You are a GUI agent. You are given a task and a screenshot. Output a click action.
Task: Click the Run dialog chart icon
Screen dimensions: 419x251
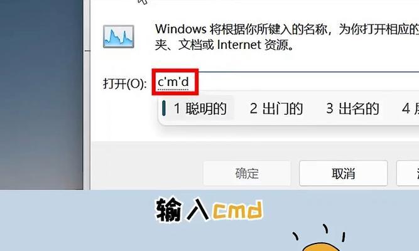[x=118, y=36]
